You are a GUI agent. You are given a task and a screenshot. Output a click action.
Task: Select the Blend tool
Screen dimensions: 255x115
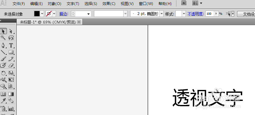(11, 100)
